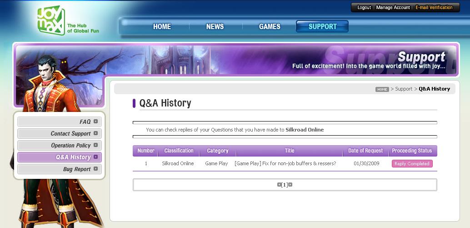Click the HOME breadcrumb icon
Image resolution: width=470 pixels, height=228 pixels.
(382, 89)
